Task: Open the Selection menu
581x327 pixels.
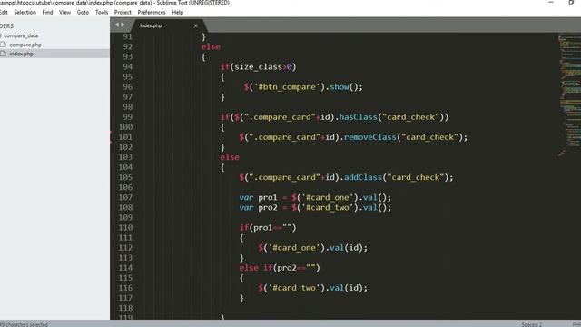Action: point(25,12)
